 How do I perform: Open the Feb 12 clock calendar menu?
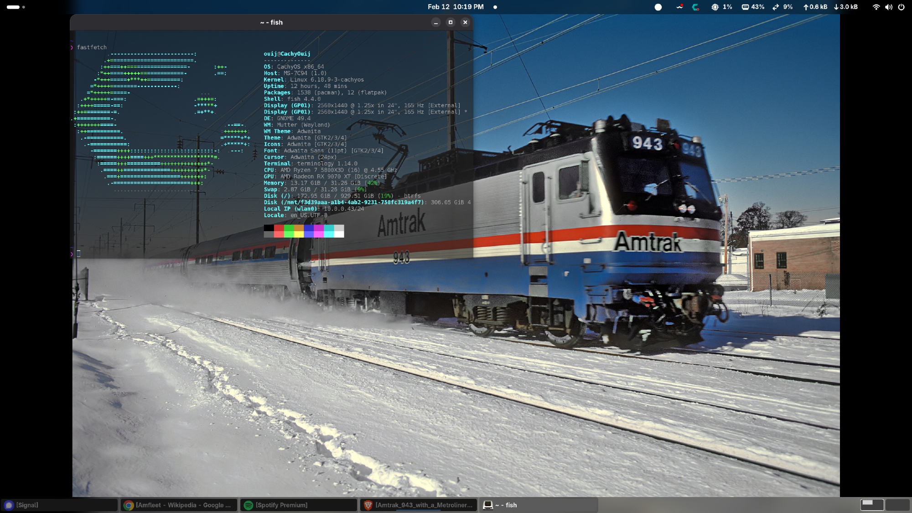tap(455, 7)
